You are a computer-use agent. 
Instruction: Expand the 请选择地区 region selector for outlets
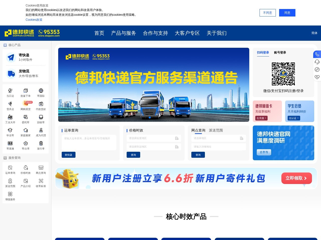[219, 138]
